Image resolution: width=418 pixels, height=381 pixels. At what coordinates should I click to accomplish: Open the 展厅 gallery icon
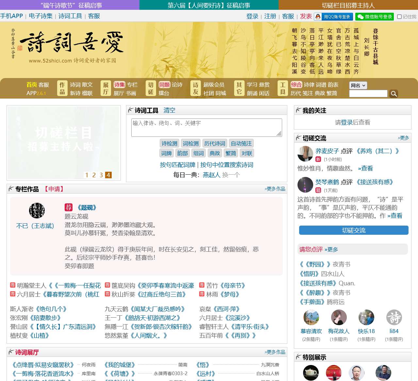coord(105,88)
